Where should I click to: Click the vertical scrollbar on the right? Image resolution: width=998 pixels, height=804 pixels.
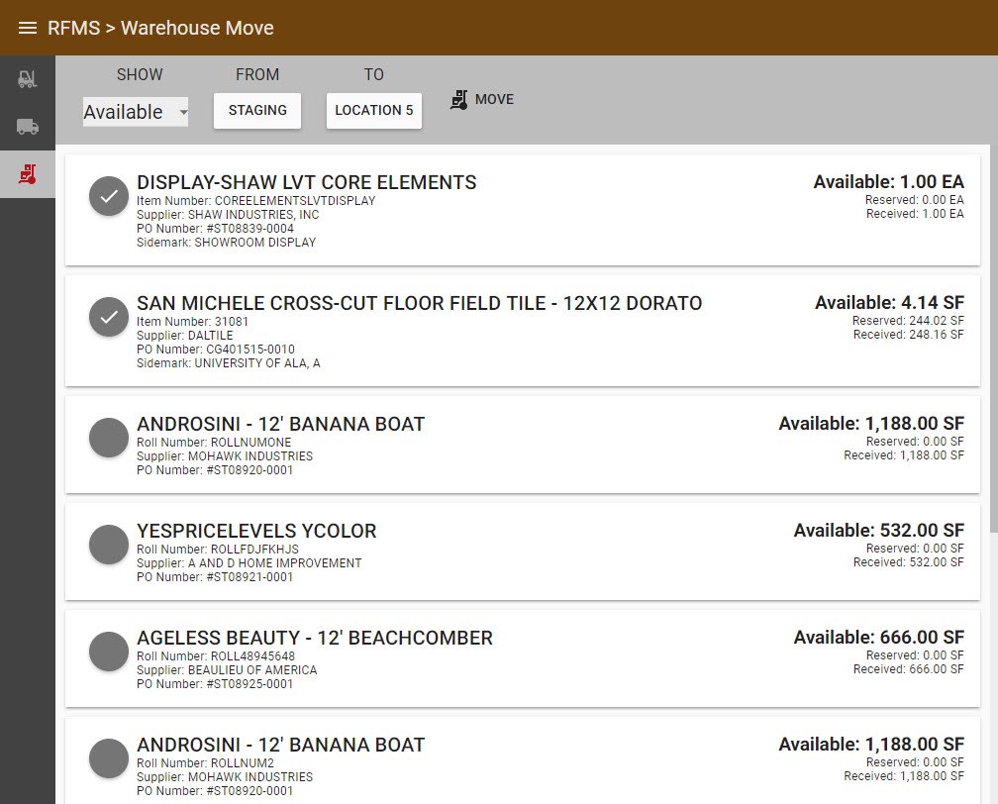pyautogui.click(x=994, y=338)
